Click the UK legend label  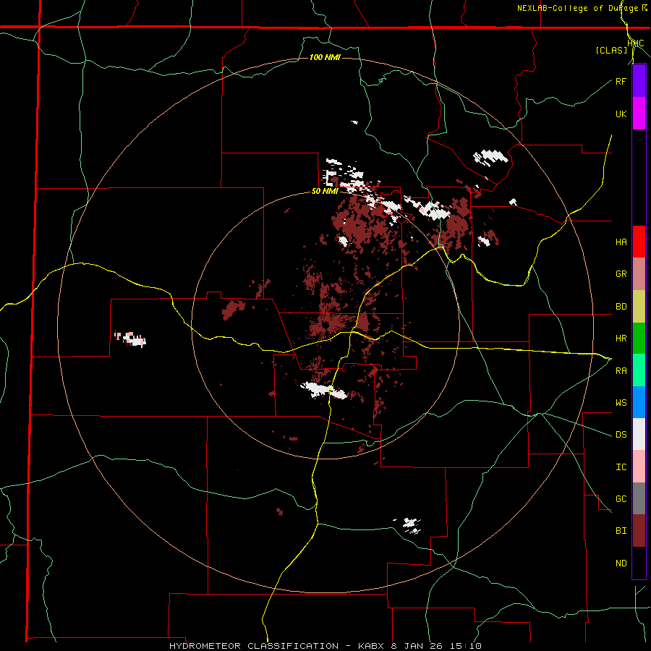(621, 114)
